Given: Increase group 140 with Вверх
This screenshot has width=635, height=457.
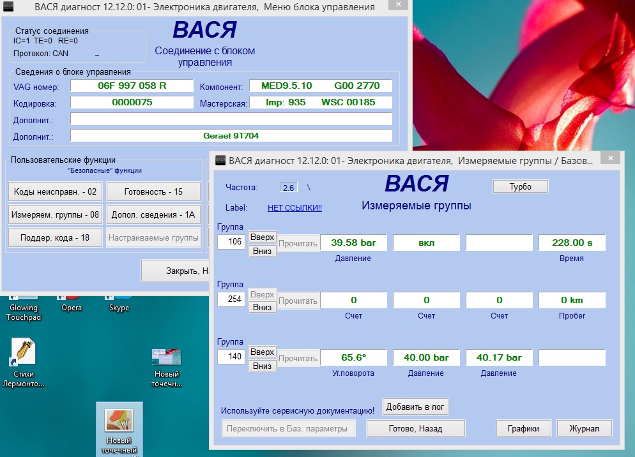Looking at the screenshot, I should (x=263, y=352).
